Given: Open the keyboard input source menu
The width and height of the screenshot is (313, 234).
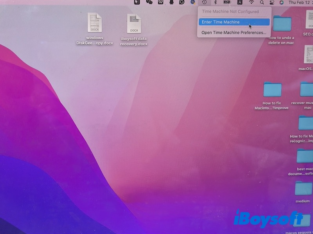Looking at the screenshot, I should click(239, 3).
